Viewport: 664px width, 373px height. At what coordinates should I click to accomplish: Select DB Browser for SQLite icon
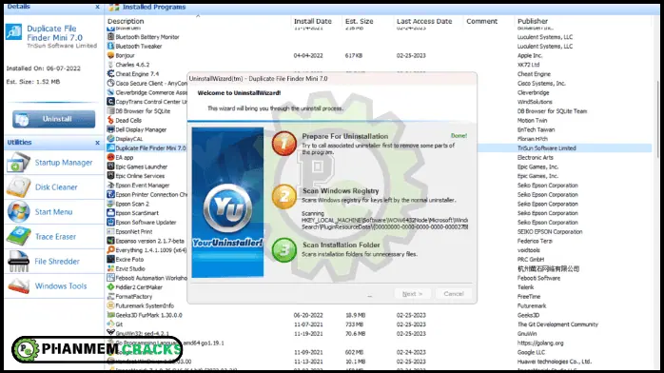click(110, 111)
